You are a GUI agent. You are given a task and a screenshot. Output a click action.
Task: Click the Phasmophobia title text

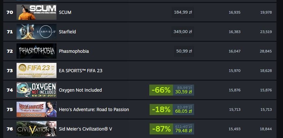74,51
